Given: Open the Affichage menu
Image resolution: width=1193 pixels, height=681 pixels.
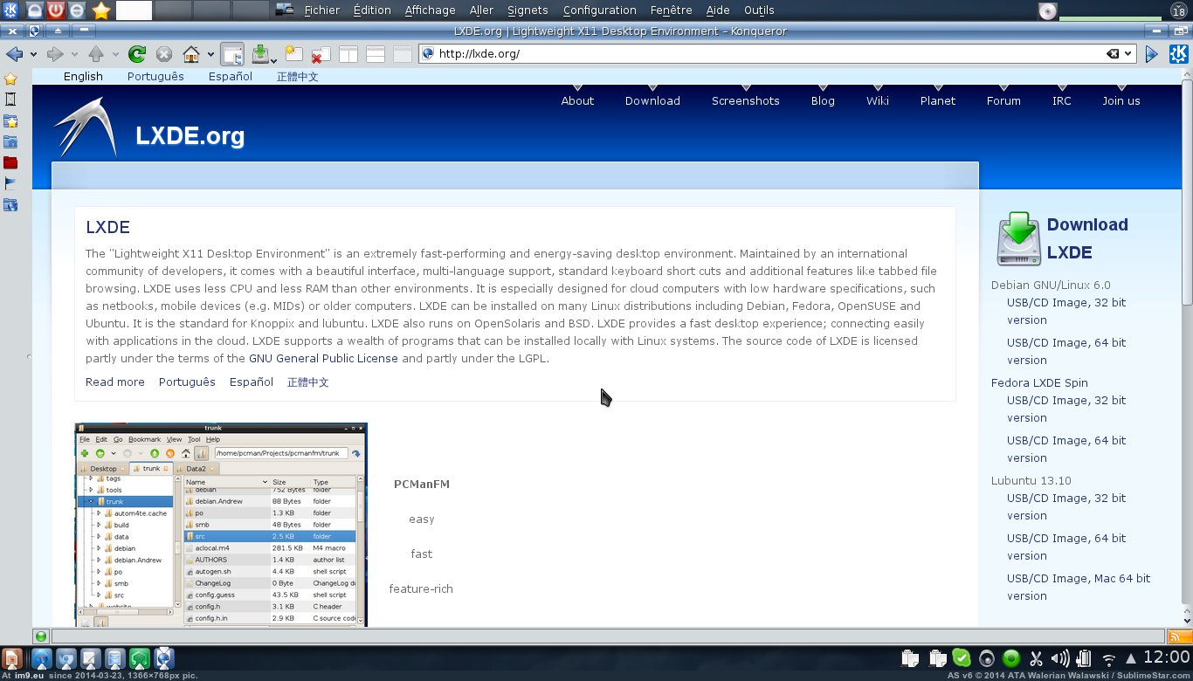Looking at the screenshot, I should tap(430, 10).
